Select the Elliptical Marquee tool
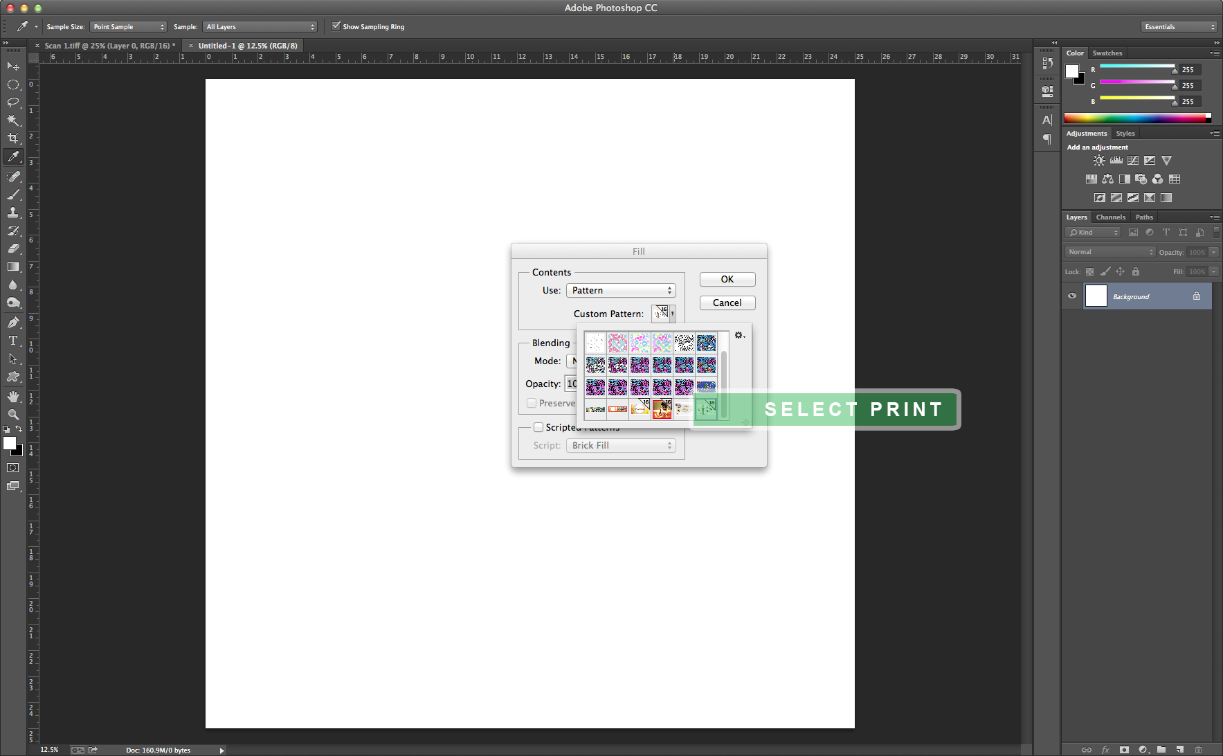 coord(13,84)
